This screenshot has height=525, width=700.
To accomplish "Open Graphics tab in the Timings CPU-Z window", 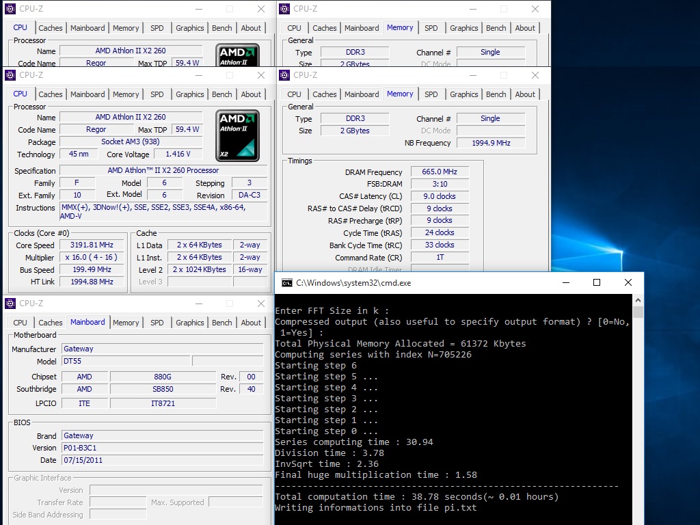I will point(464,94).
